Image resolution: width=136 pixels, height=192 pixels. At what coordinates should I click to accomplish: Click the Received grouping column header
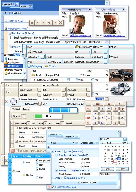[10, 4]
